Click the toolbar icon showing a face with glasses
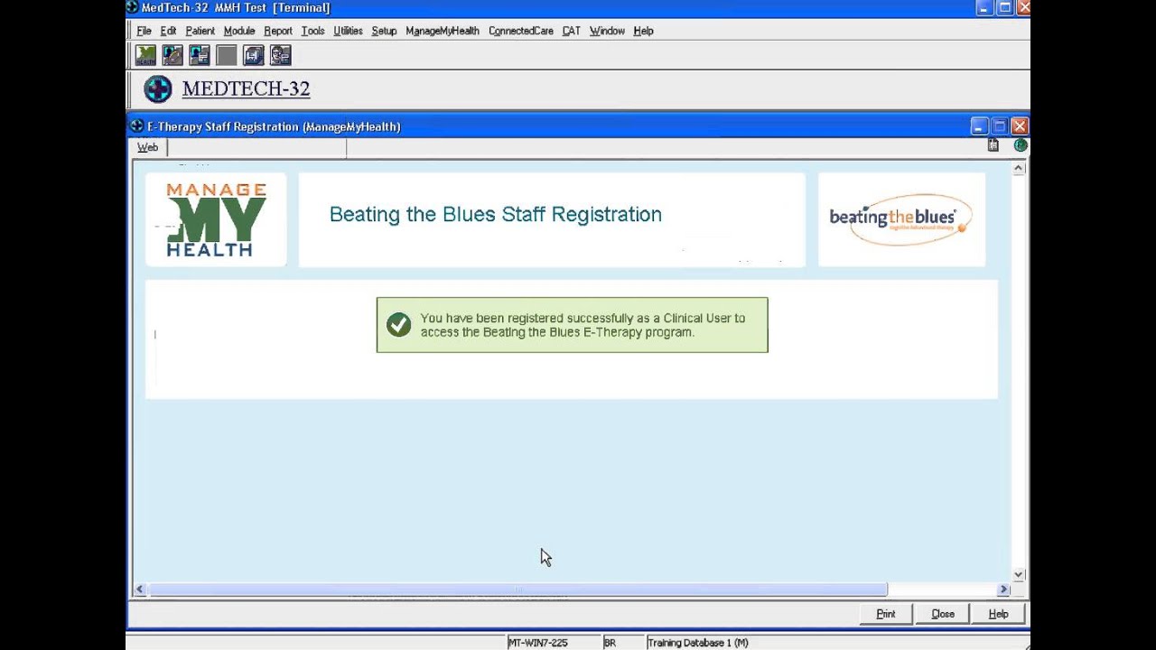Viewport: 1156px width, 650px height. [x=281, y=56]
